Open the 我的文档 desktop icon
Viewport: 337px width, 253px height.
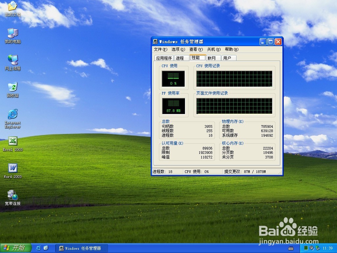(13, 9)
